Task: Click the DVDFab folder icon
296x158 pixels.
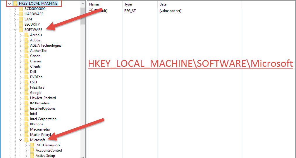Action: tap(26, 77)
